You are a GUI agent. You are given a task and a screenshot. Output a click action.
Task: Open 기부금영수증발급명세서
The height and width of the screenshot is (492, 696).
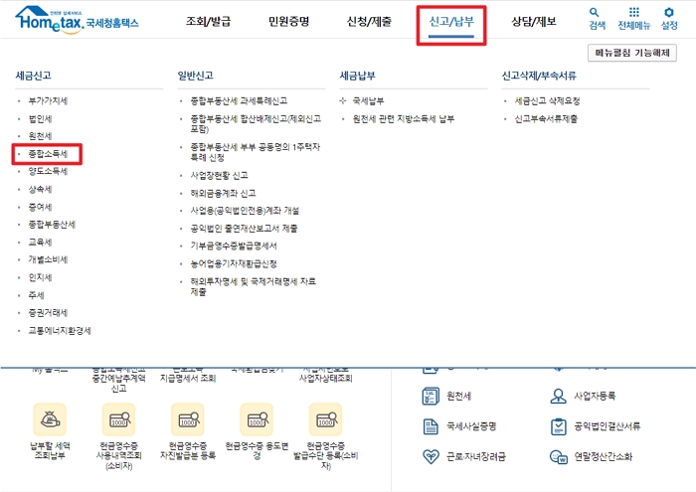point(234,246)
